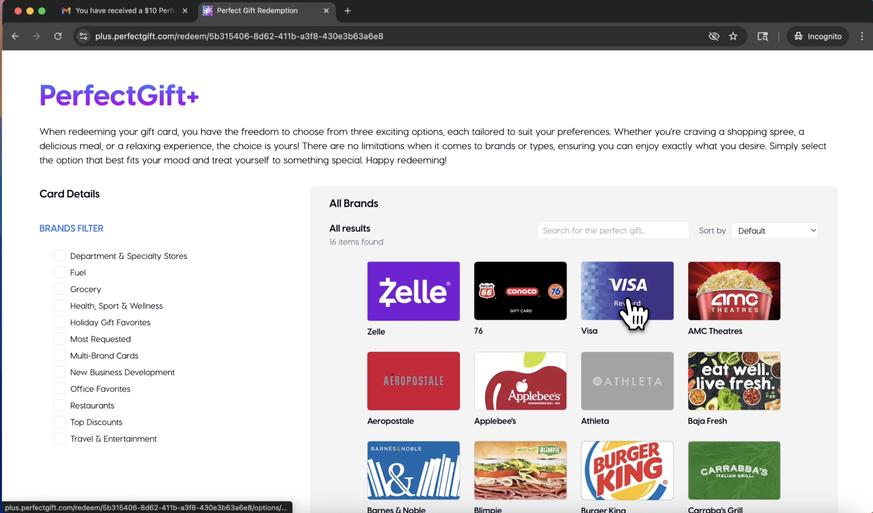Check the Multi-Brand Cards box
The width and height of the screenshot is (873, 513).
point(60,355)
